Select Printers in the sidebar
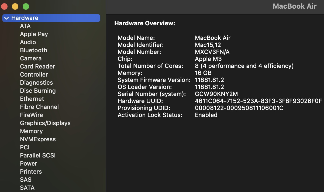This screenshot has height=192, width=324. click(x=31, y=172)
